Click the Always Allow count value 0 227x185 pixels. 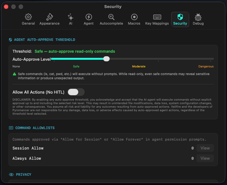192,158
